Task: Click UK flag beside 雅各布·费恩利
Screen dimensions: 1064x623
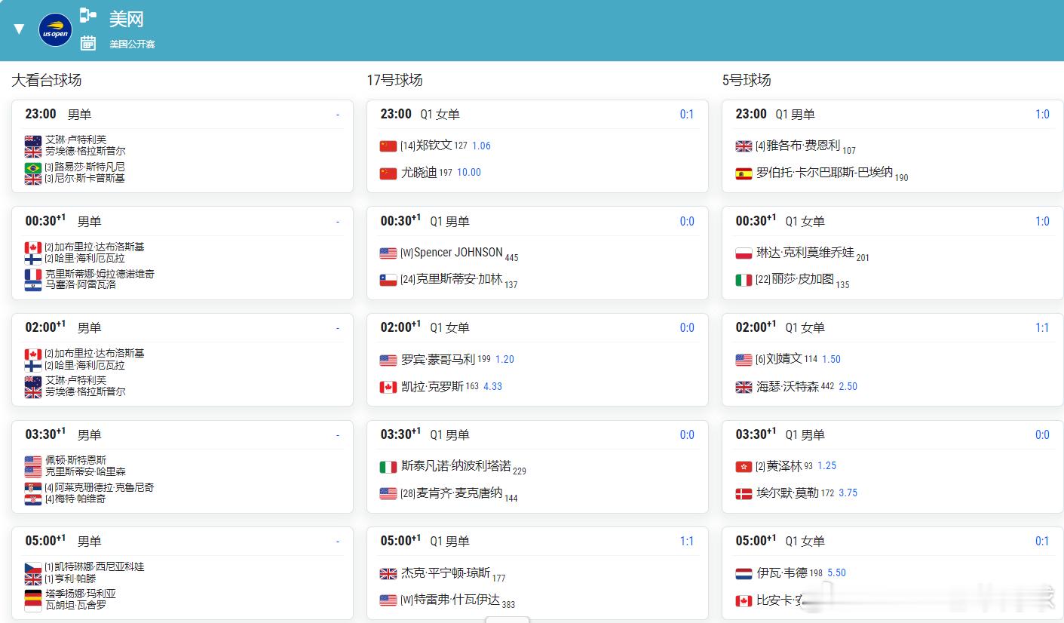Action: click(x=744, y=146)
